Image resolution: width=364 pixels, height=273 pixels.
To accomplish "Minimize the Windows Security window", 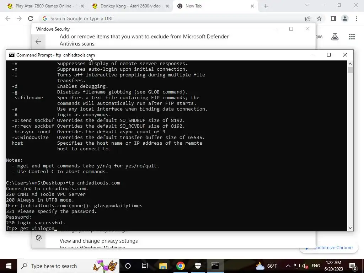I will tap(275, 29).
